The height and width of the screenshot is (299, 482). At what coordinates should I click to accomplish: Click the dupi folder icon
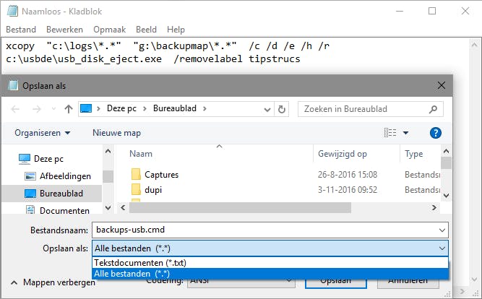pos(135,189)
